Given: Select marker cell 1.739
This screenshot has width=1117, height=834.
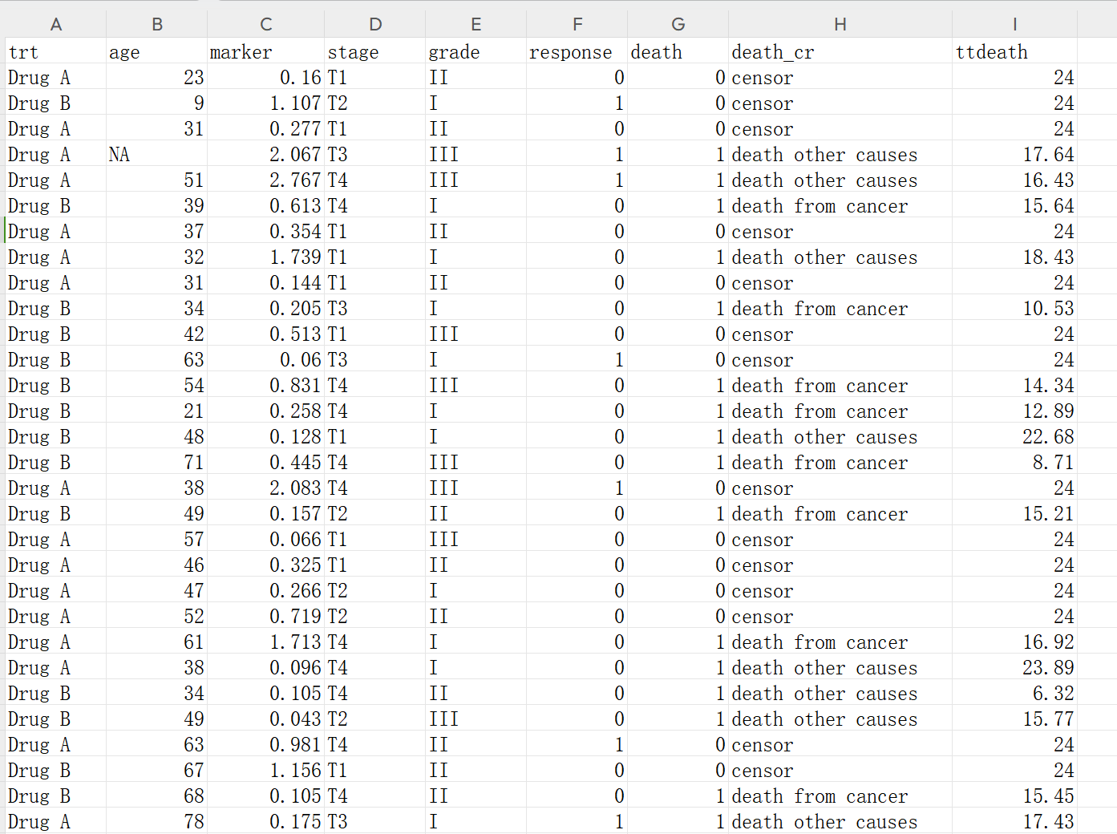Looking at the screenshot, I should [x=265, y=257].
